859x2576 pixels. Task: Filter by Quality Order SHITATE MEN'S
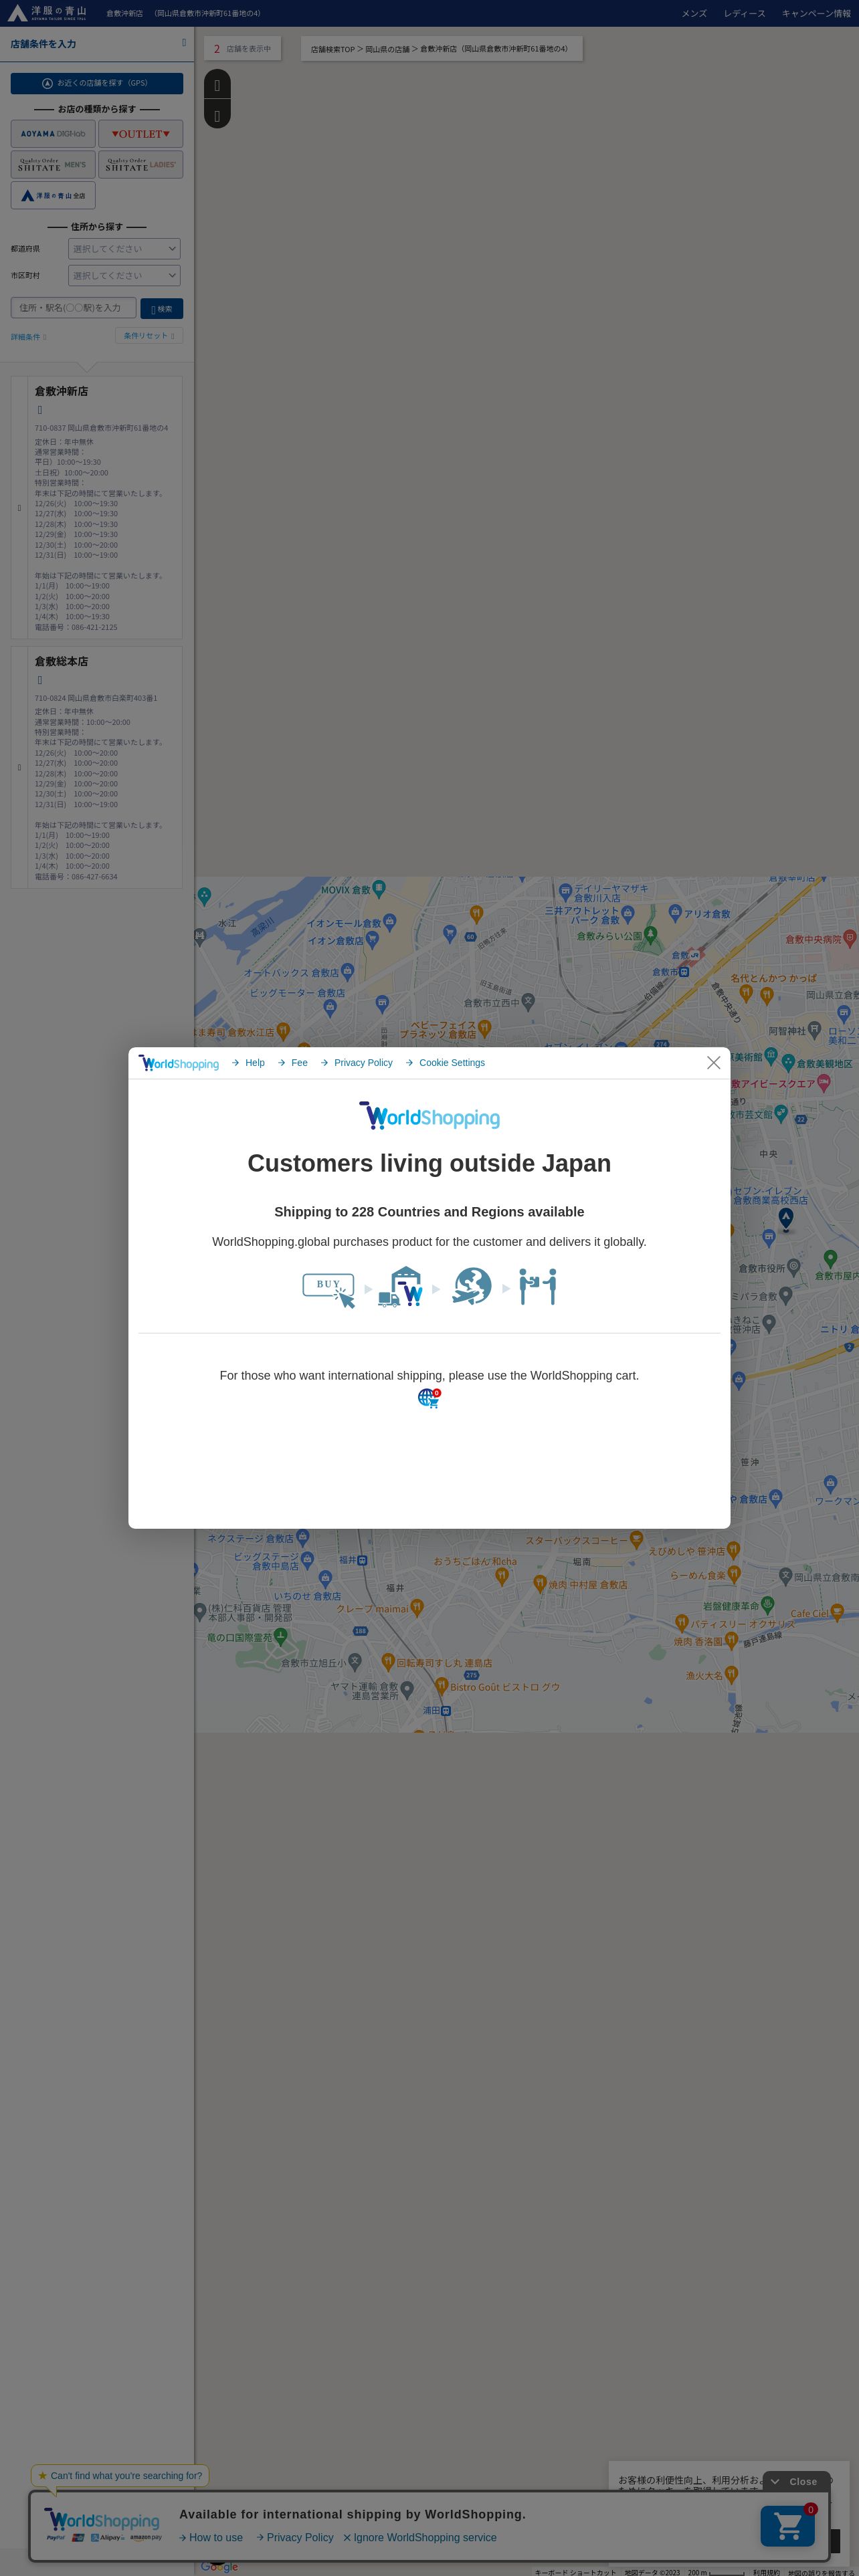click(53, 165)
